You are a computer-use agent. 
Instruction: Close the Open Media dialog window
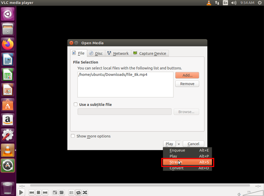72,43
